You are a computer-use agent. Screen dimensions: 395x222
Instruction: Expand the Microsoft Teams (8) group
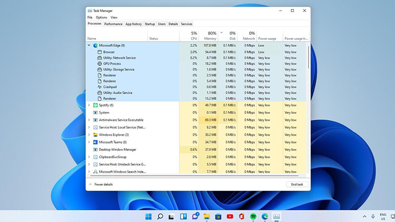89,142
